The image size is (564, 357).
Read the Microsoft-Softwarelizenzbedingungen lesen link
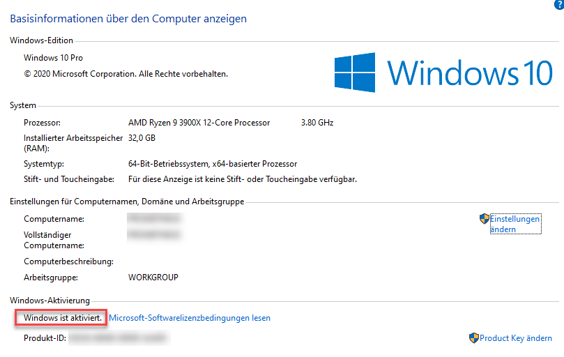[x=190, y=318]
